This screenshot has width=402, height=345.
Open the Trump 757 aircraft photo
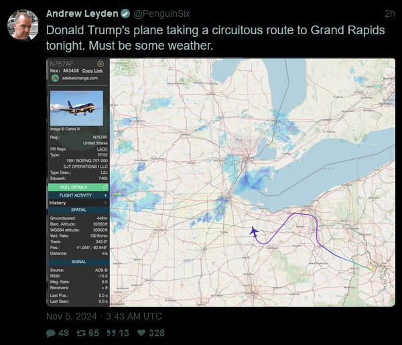76,108
